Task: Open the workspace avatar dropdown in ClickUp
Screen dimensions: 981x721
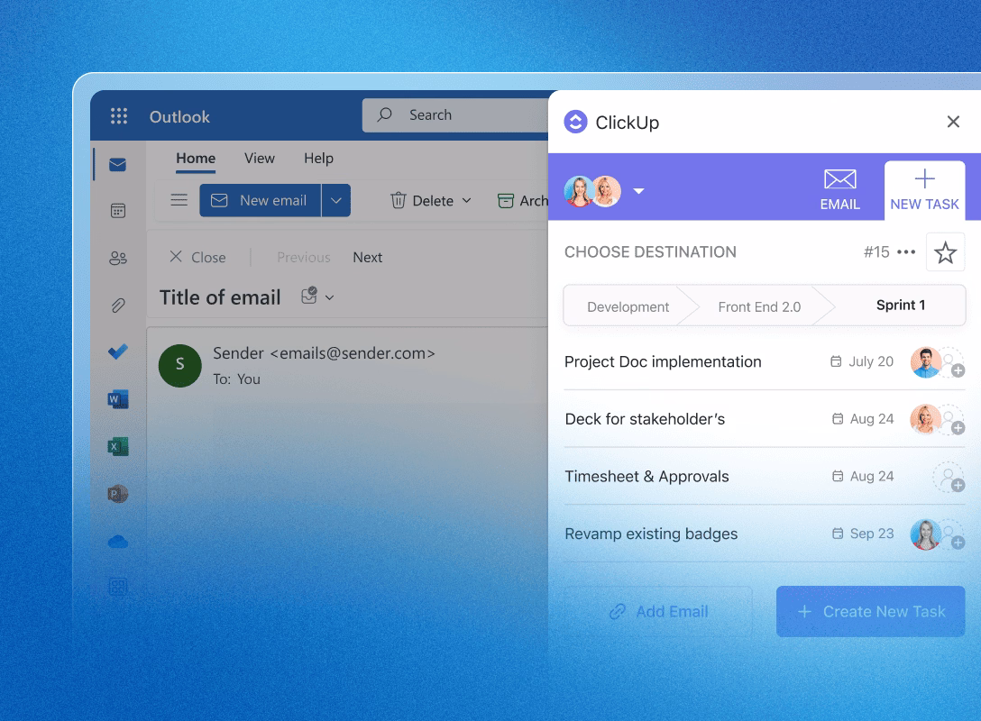Action: tap(638, 191)
